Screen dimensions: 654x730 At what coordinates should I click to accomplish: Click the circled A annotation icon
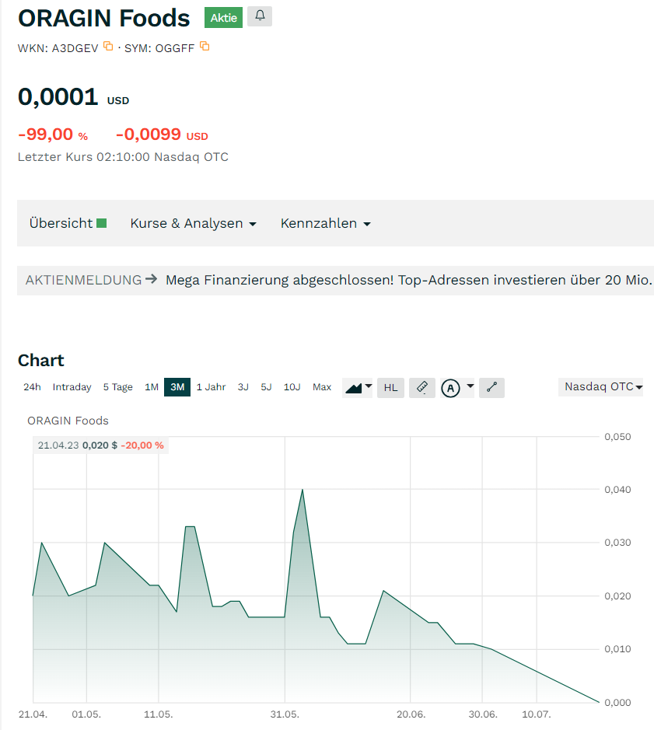450,388
